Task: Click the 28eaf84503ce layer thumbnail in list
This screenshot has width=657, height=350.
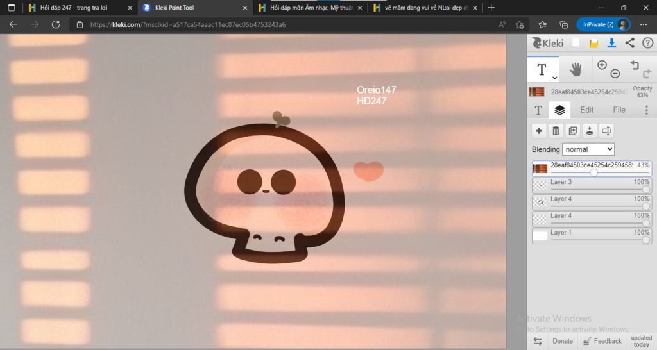Action: click(540, 169)
